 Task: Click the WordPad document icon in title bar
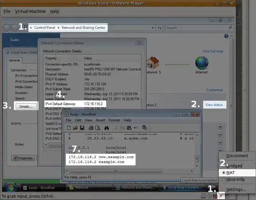pos(66,114)
